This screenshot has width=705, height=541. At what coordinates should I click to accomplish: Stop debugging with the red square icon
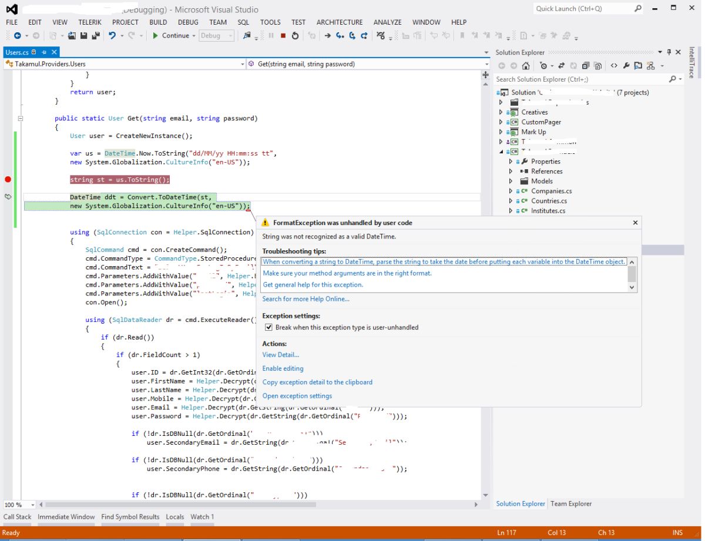pos(283,36)
